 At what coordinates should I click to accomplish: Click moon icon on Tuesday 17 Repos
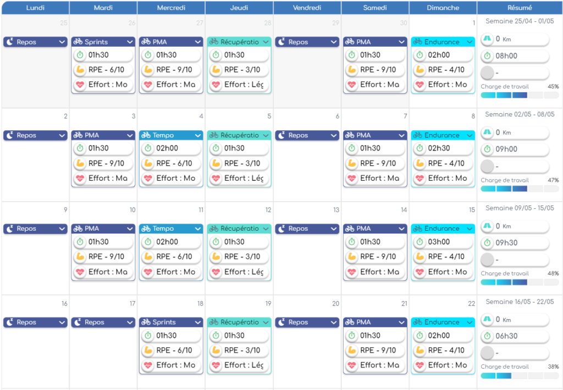(x=78, y=322)
